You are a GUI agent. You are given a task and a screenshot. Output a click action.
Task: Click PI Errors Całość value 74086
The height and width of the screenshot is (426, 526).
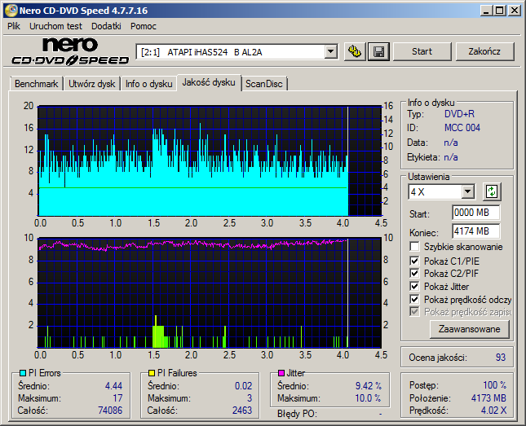(110, 411)
